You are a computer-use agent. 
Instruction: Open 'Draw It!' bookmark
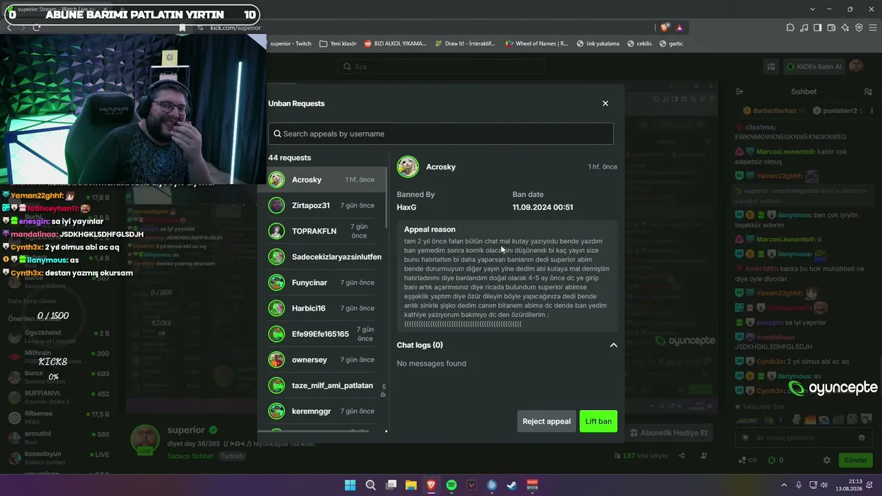click(x=465, y=43)
